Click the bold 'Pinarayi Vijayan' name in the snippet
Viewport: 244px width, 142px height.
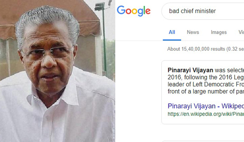(190, 70)
